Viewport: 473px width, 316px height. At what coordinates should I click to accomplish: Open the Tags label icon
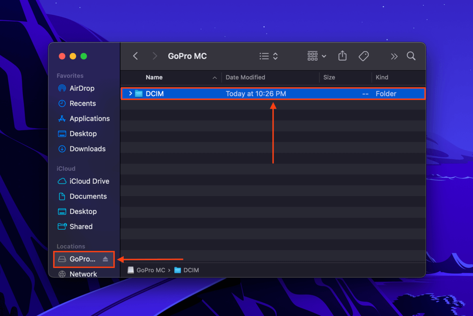[x=363, y=56]
